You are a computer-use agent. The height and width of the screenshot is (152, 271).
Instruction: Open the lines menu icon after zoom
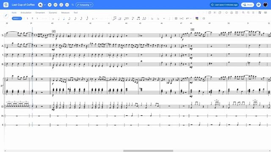(253, 13)
